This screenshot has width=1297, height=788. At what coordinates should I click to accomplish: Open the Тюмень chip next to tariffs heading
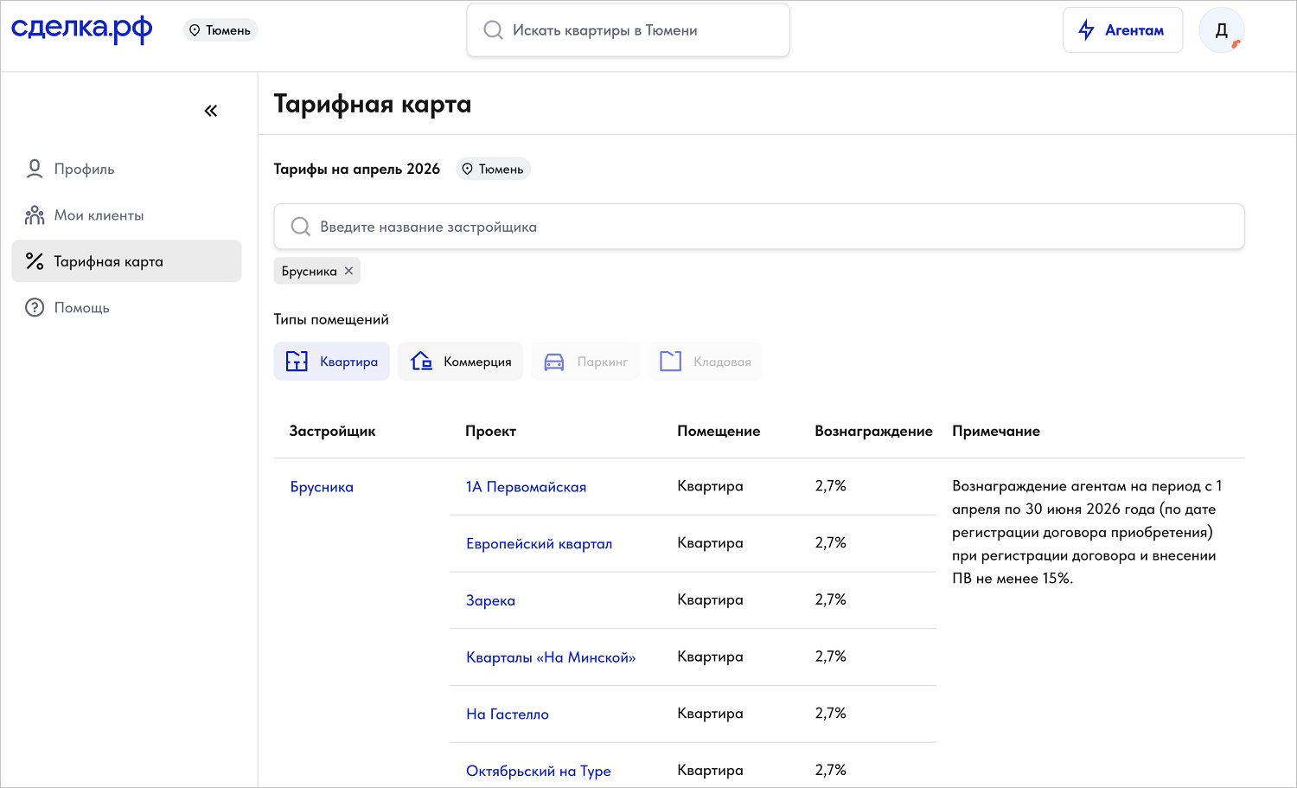493,169
